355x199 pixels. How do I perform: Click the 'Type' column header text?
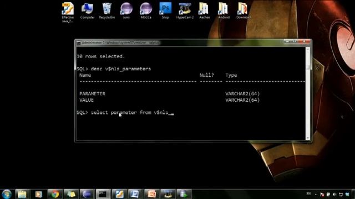coord(231,75)
